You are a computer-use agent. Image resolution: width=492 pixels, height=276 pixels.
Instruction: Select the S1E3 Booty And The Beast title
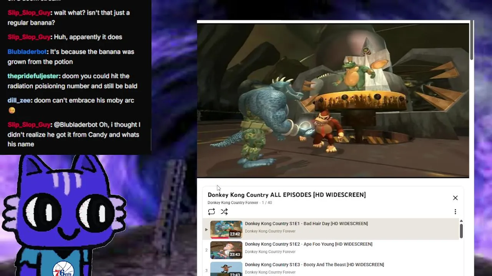coord(314,265)
